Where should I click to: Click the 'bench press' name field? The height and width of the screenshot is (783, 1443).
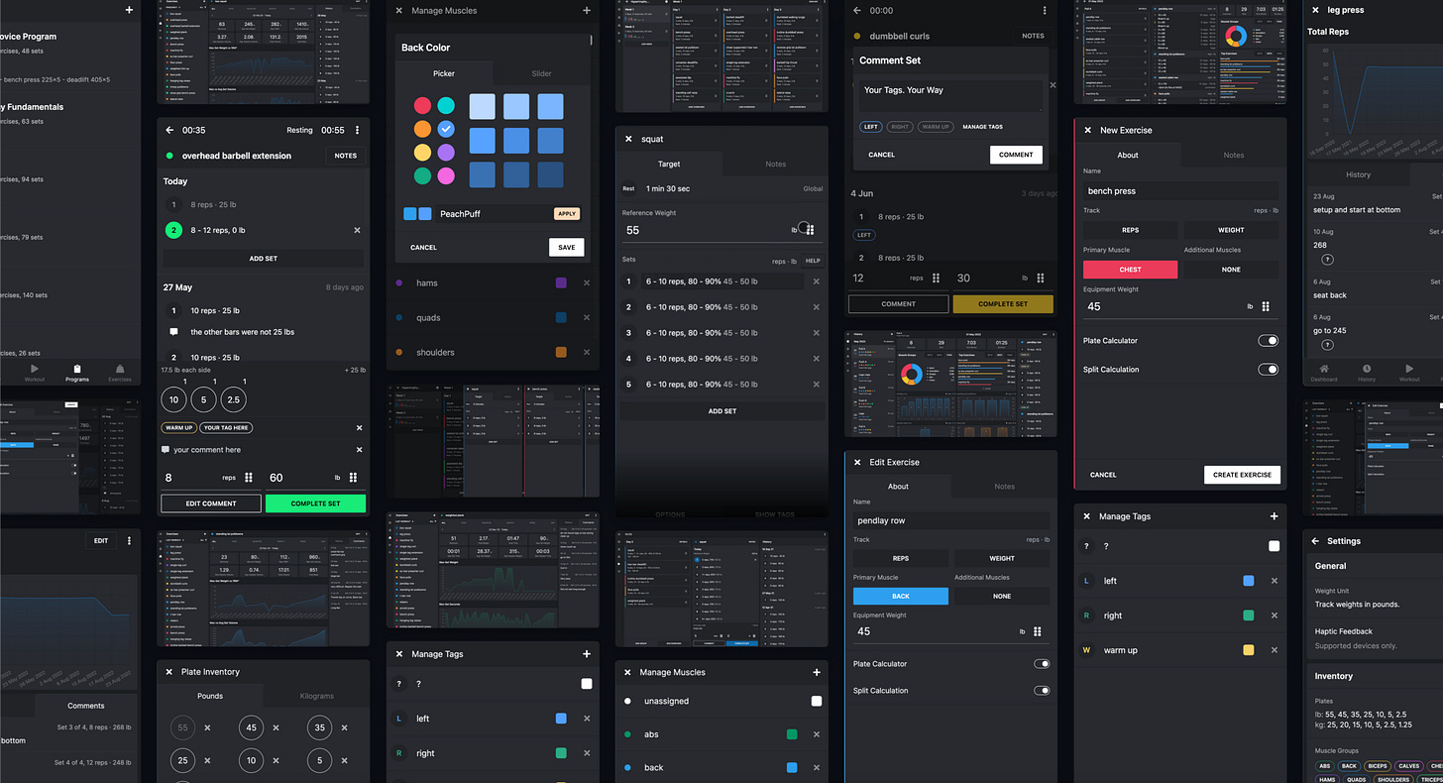click(1180, 191)
